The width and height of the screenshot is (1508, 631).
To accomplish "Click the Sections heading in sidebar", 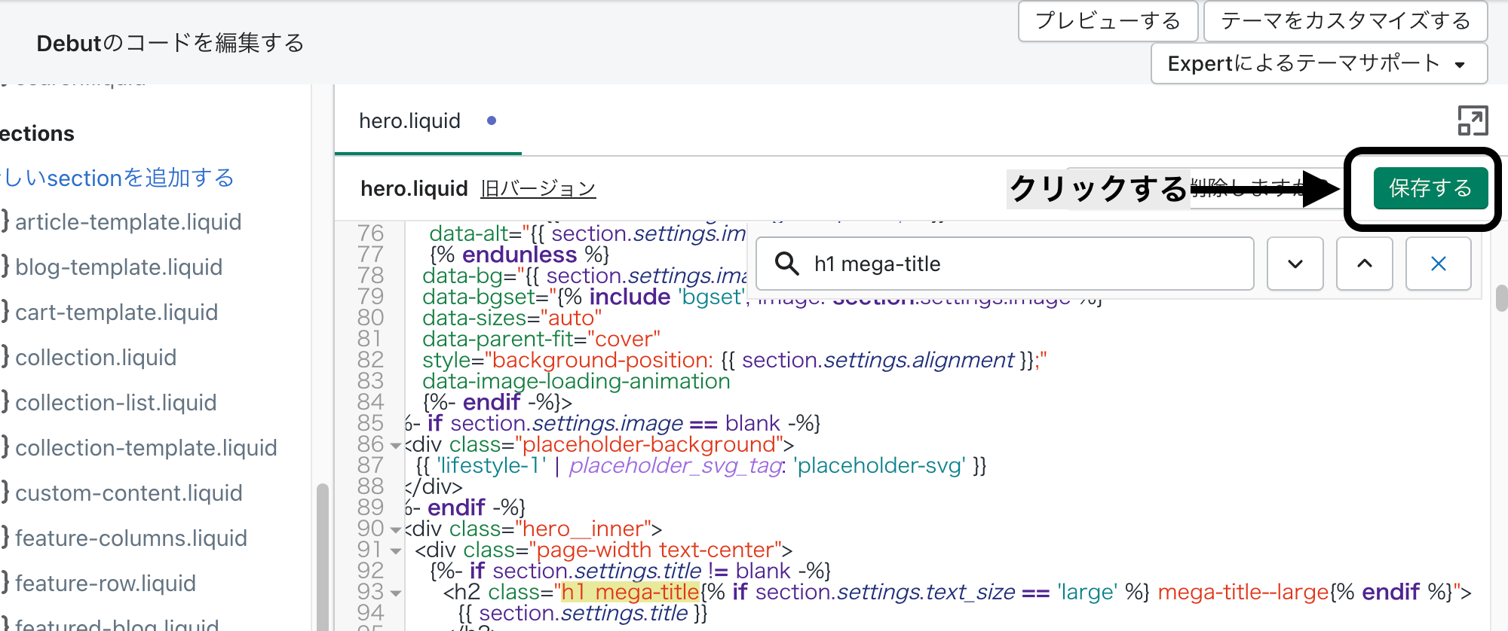I will (x=37, y=133).
